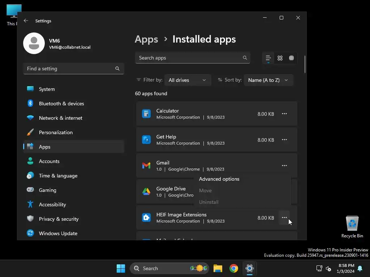The height and width of the screenshot is (277, 370).
Task: Click Uninstall in the context menu
Action: 242,202
